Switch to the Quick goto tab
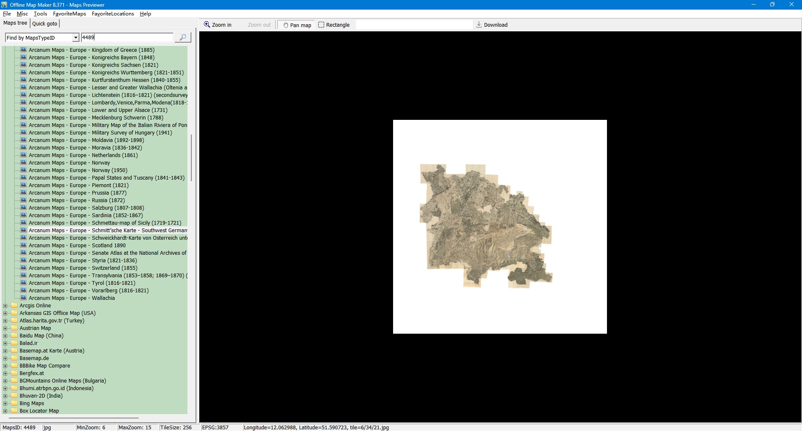802x431 pixels. click(x=45, y=24)
